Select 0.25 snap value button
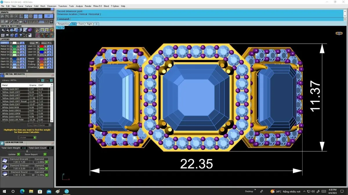The image size is (348, 195). coord(36,22)
